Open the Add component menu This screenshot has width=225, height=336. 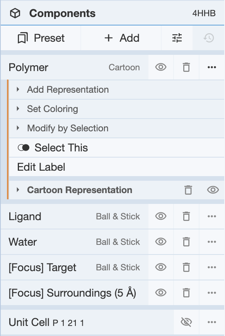click(121, 38)
